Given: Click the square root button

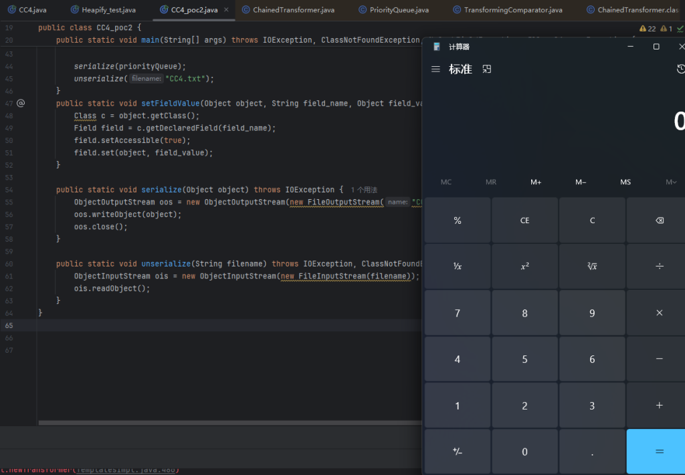Looking at the screenshot, I should 592,266.
